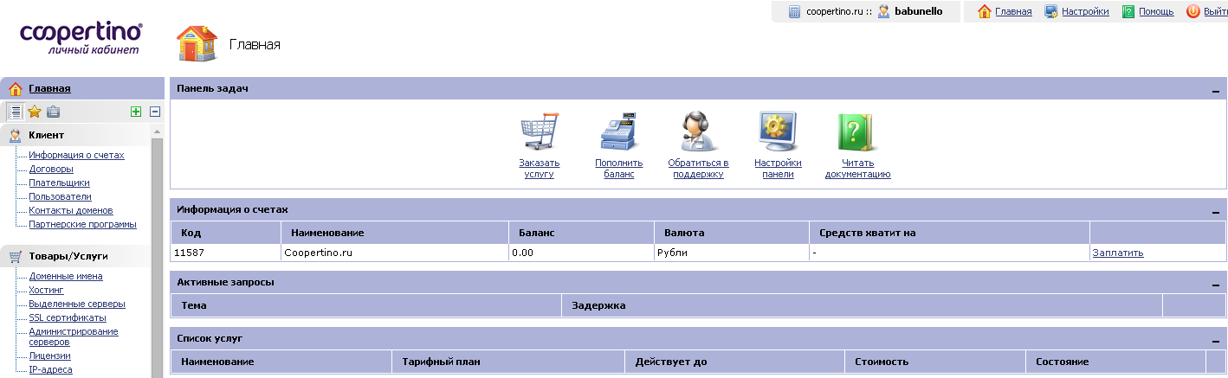Click the Заказать услугу link text
Image resolution: width=1228 pixels, height=378 pixels.
pyautogui.click(x=540, y=169)
